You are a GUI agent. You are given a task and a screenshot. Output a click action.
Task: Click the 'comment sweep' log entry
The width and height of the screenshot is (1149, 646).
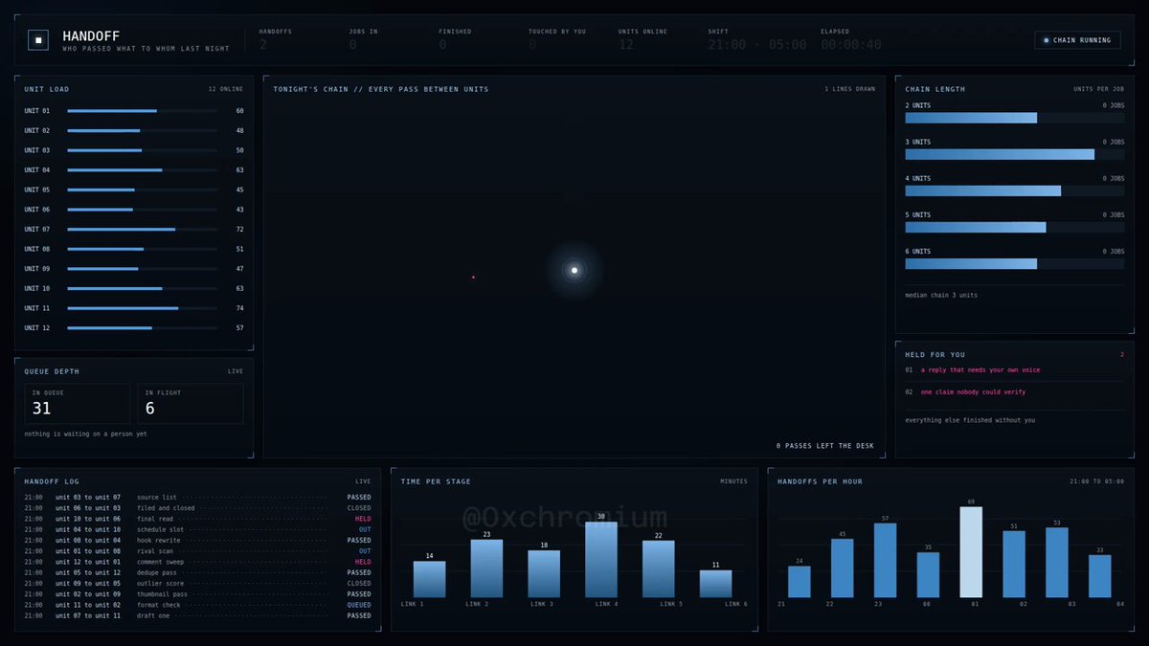pyautogui.click(x=198, y=562)
